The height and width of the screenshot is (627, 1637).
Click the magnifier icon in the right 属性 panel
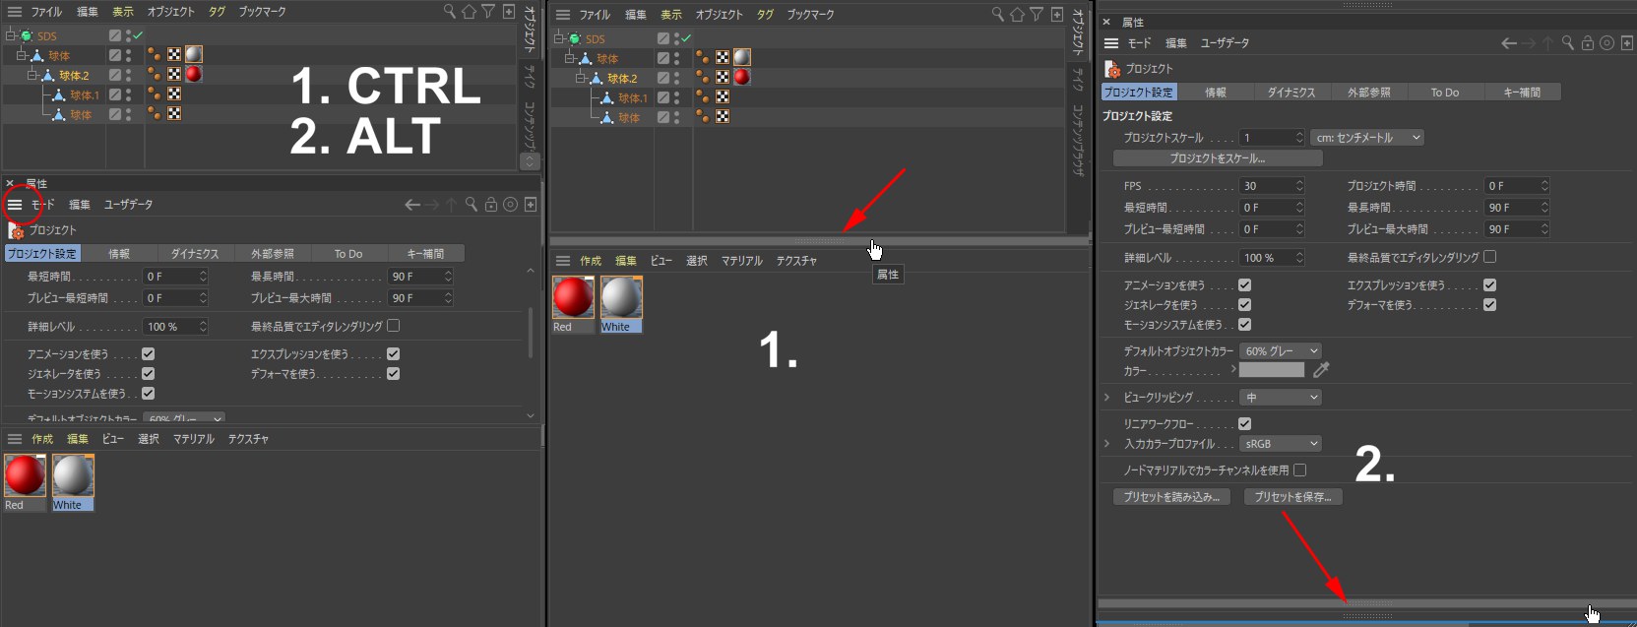(1567, 43)
